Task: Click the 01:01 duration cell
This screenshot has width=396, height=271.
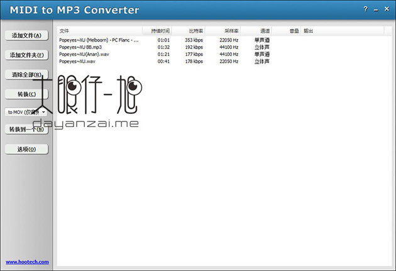Action: [x=163, y=40]
